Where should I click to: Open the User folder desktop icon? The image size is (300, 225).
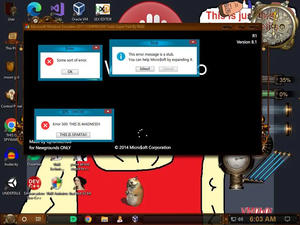point(11,11)
